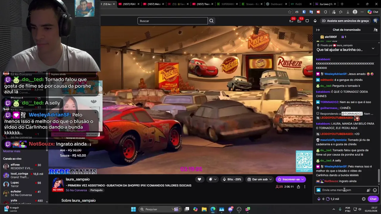The height and width of the screenshot is (214, 381).
Task: Expand Mostrar mais in sidebar
Action: tap(12, 151)
